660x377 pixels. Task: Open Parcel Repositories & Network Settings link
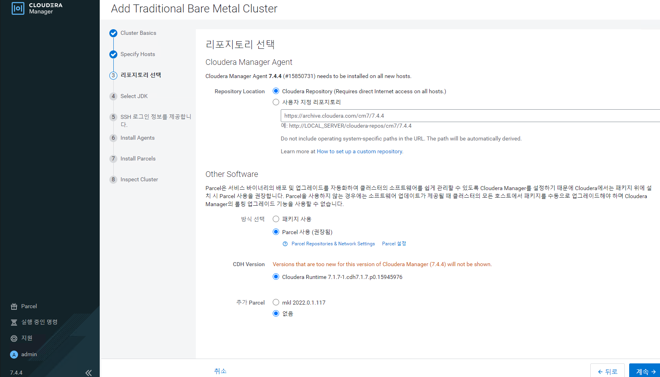pos(333,244)
